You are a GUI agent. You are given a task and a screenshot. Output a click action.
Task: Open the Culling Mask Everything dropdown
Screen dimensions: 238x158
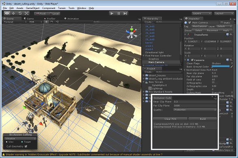click(222, 93)
